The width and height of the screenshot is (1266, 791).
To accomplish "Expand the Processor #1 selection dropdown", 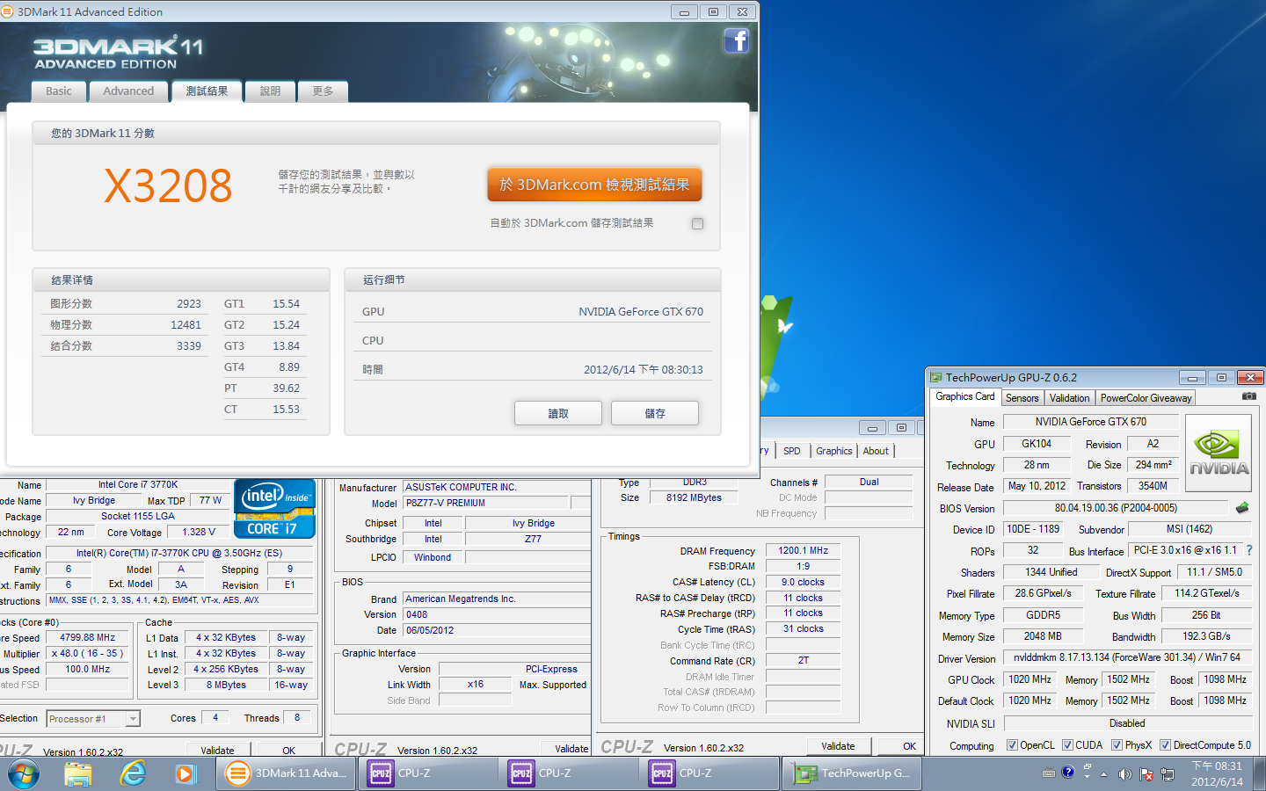I will click(133, 719).
